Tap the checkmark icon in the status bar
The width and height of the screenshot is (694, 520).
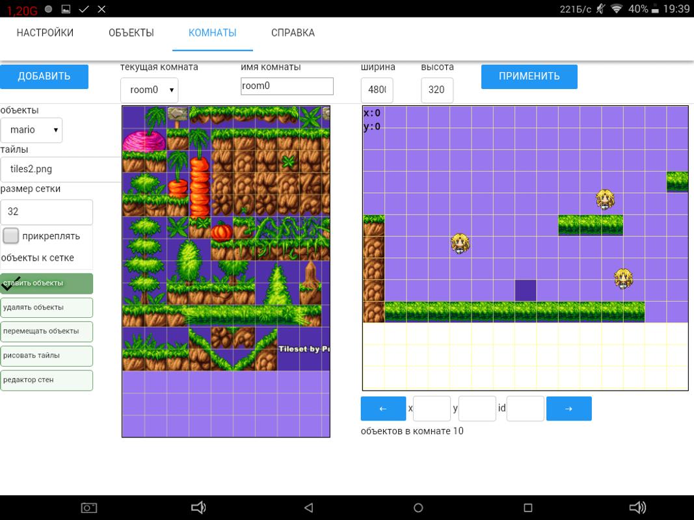coord(84,9)
